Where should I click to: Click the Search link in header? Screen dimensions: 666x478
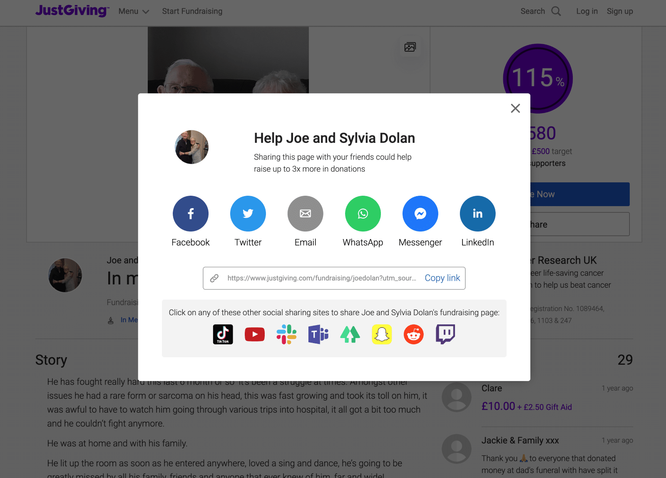533,11
